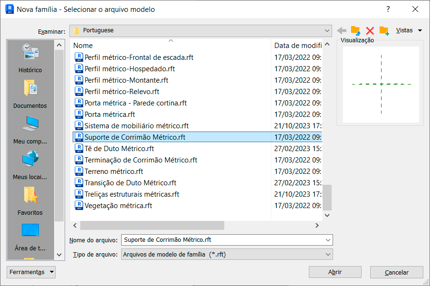Click the red X delete icon
The height and width of the screenshot is (286, 430).
(x=370, y=30)
